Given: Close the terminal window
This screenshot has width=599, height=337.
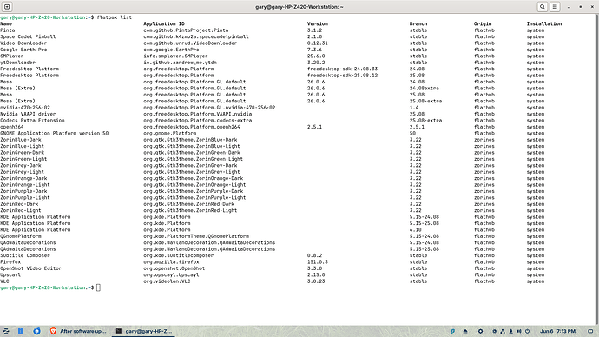Looking at the screenshot, I should [592, 7].
